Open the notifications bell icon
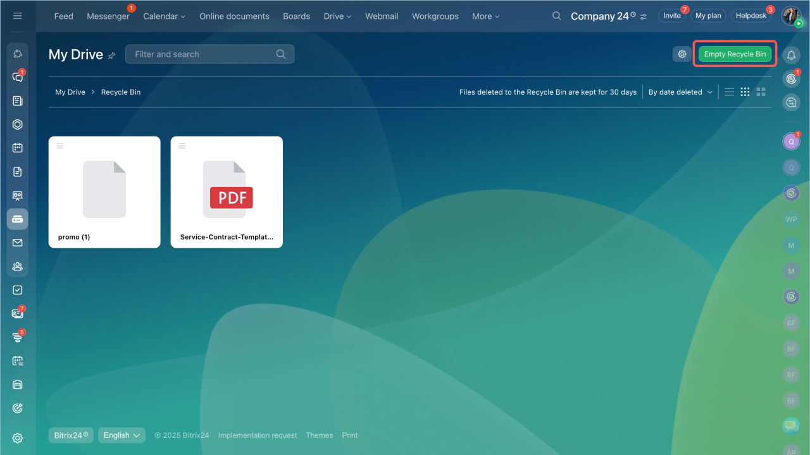The image size is (810, 455). pos(791,56)
